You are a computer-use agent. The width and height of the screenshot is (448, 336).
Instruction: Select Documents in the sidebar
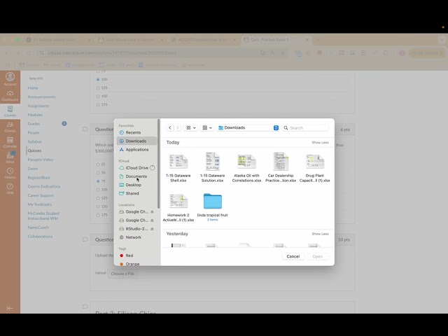click(x=136, y=176)
